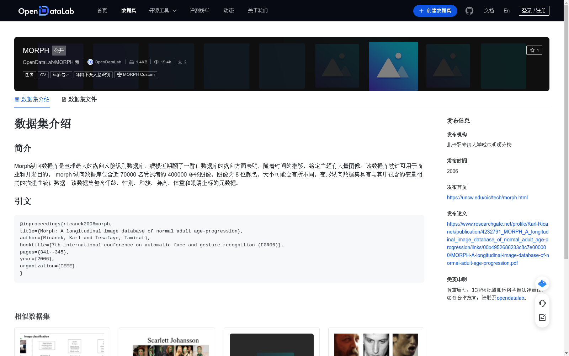Click the 年龄不变人脸识别 tag

pyautogui.click(x=93, y=75)
